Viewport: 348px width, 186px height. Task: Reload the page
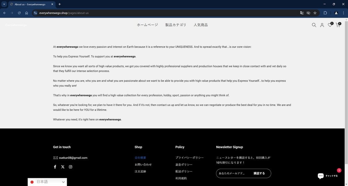tap(19, 13)
